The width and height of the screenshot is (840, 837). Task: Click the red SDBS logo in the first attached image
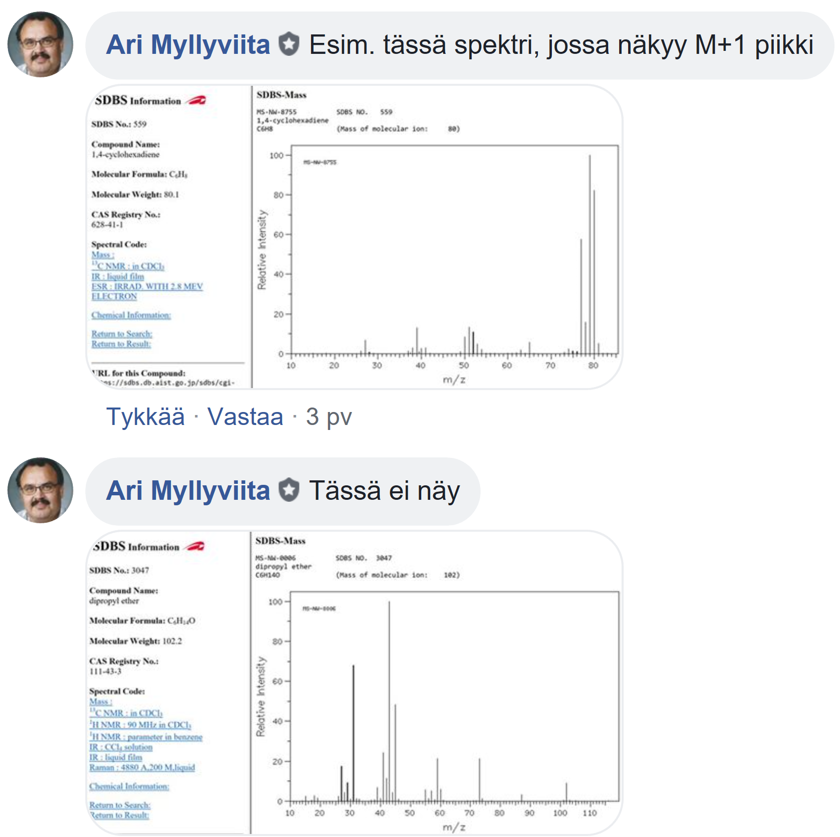point(196,100)
